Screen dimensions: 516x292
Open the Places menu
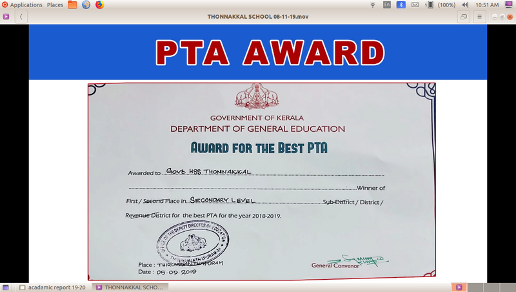[55, 5]
